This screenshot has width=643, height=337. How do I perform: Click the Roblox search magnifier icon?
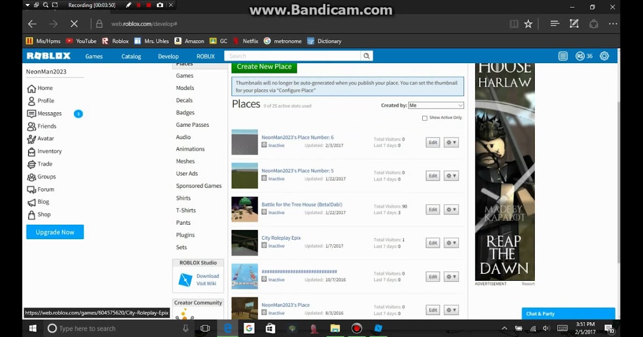(x=367, y=56)
